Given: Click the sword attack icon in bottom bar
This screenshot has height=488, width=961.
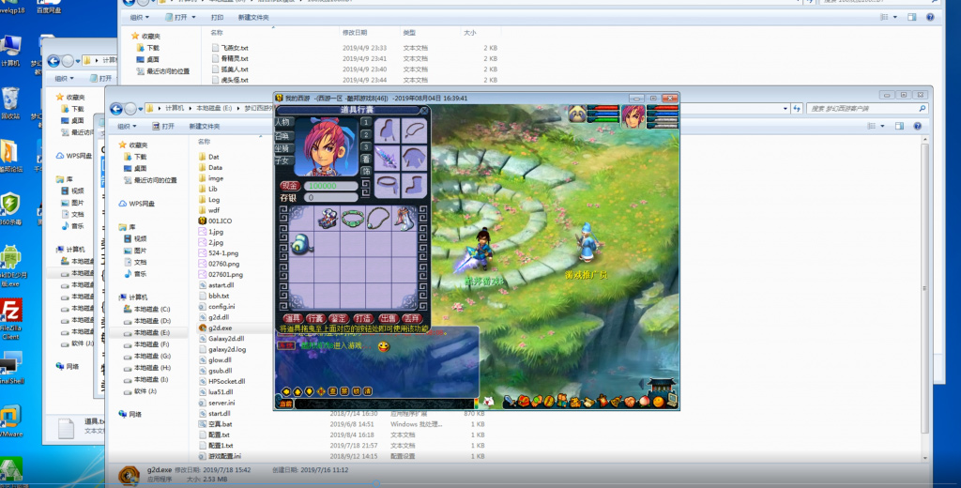Looking at the screenshot, I should tap(510, 402).
